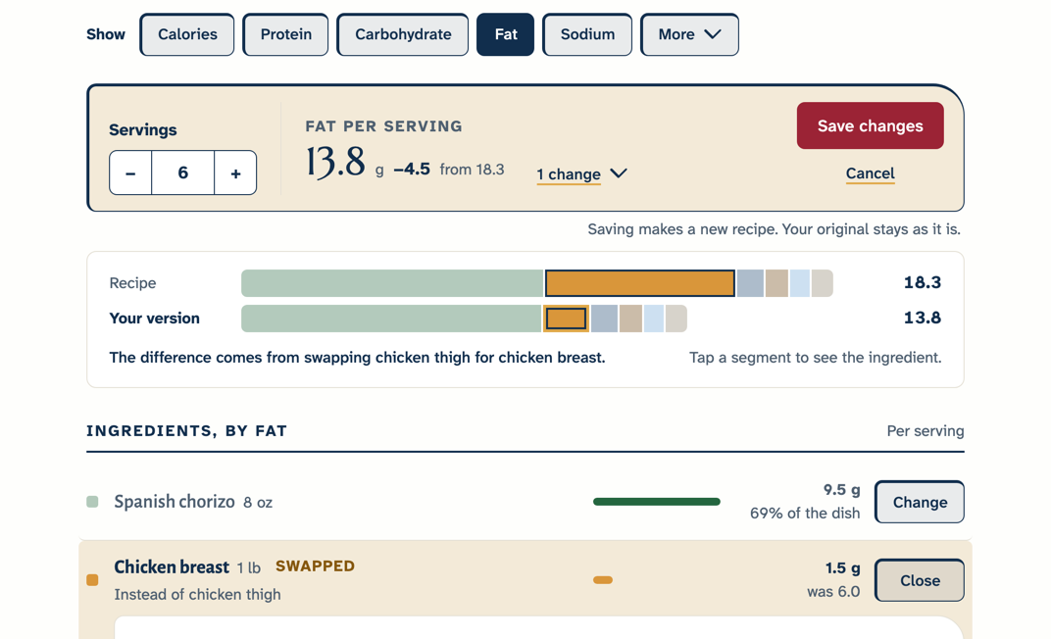
Task: Expand the 1 change list
Action: (581, 174)
